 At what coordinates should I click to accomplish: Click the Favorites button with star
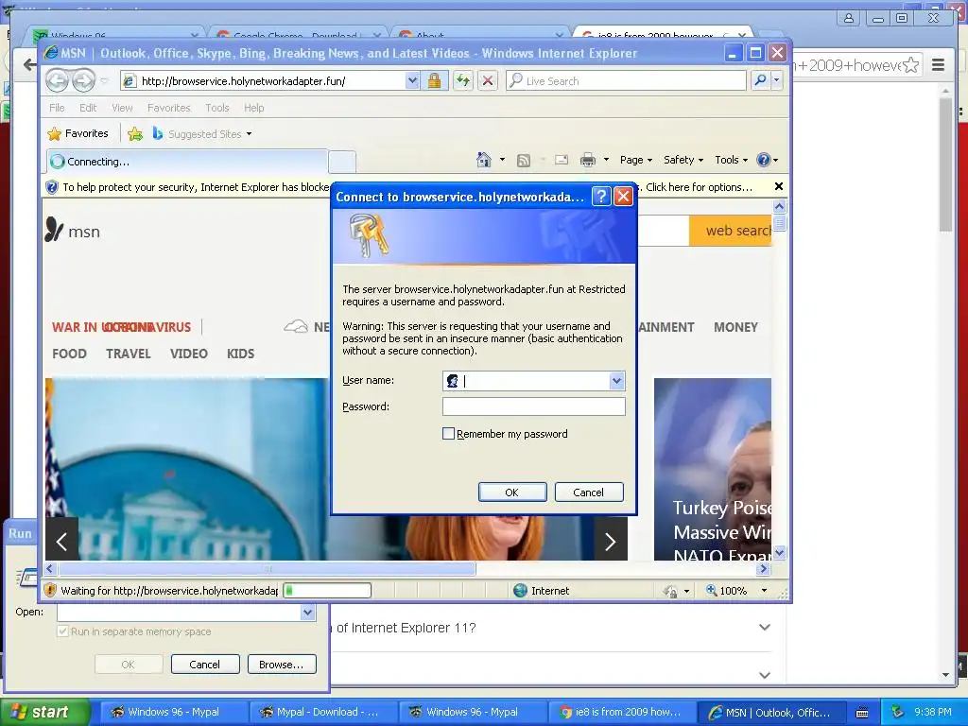click(78, 133)
